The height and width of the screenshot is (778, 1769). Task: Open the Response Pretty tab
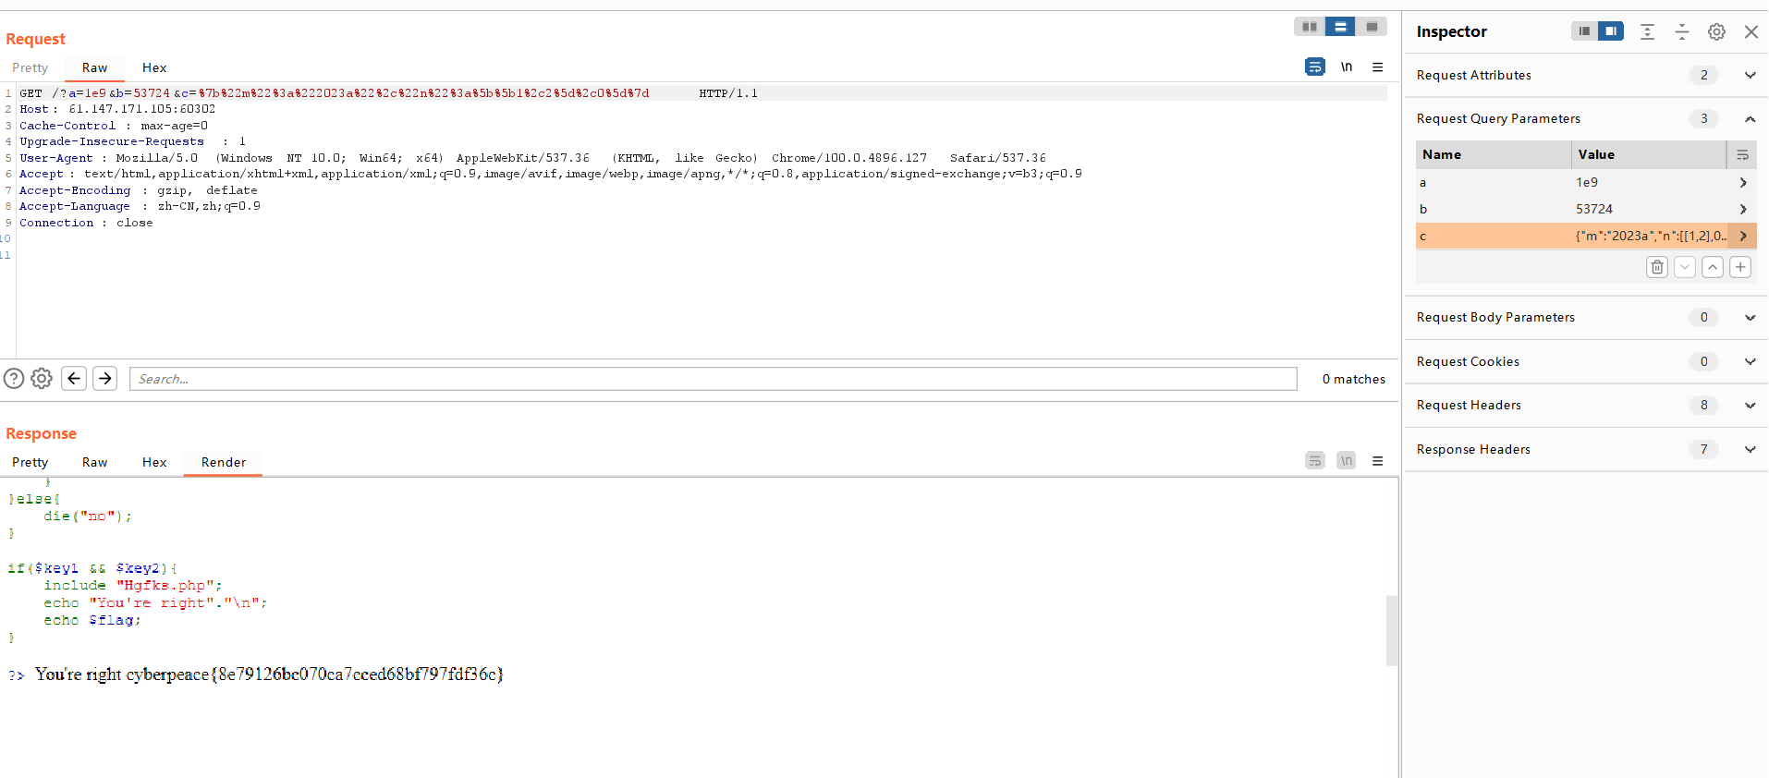coord(30,462)
